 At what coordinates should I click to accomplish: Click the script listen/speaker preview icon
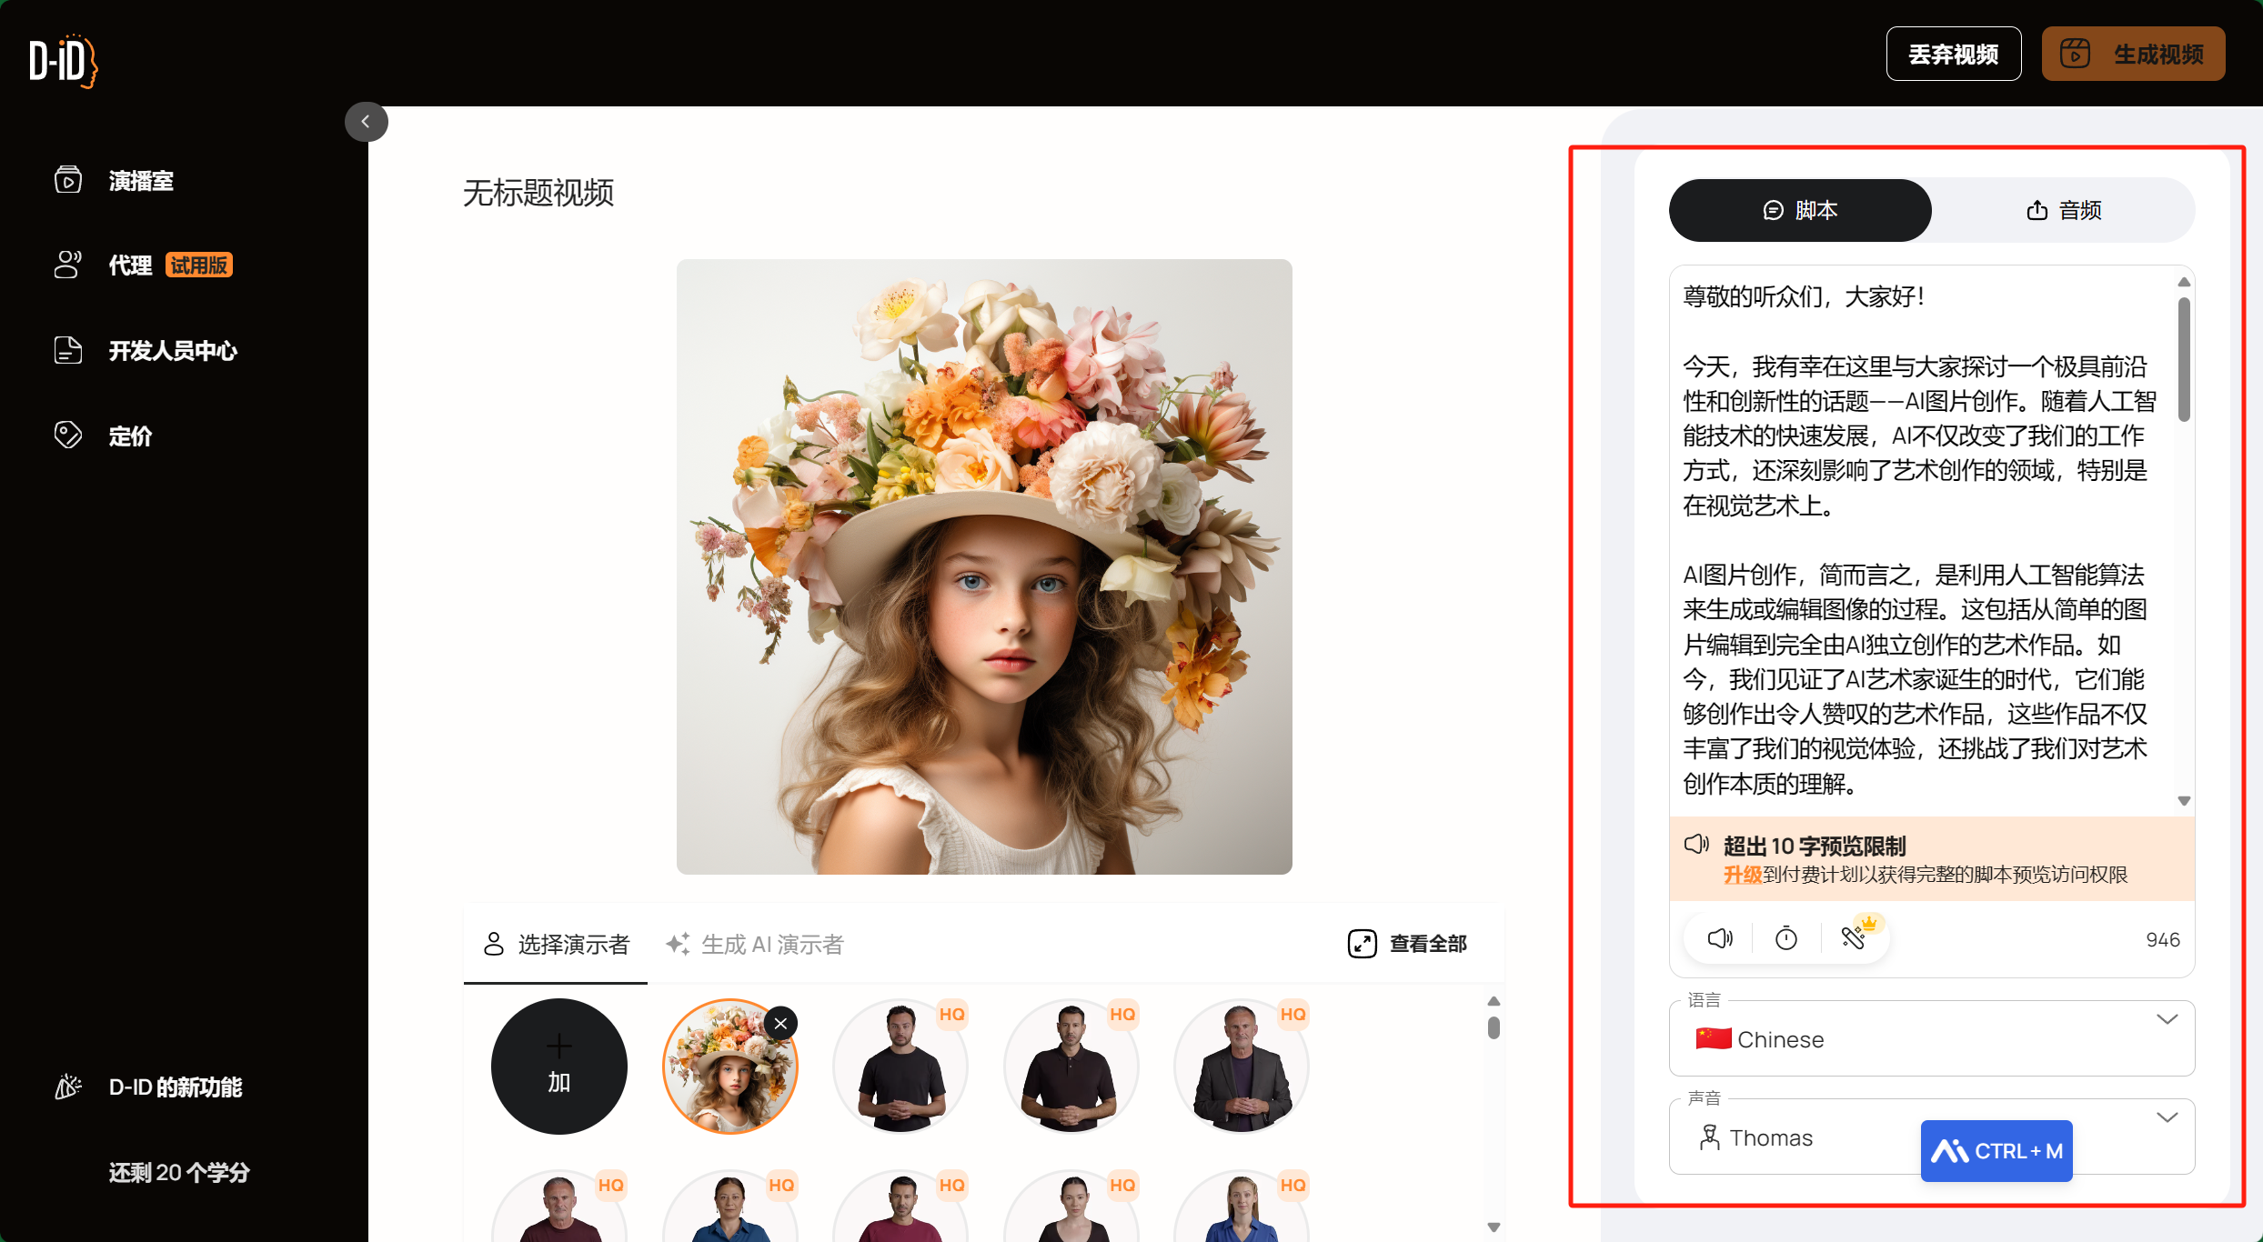(x=1718, y=937)
